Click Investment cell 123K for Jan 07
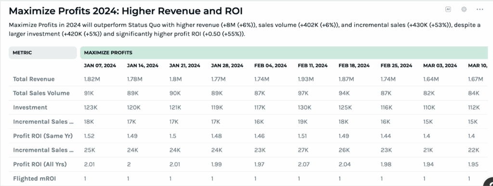 click(x=91, y=108)
